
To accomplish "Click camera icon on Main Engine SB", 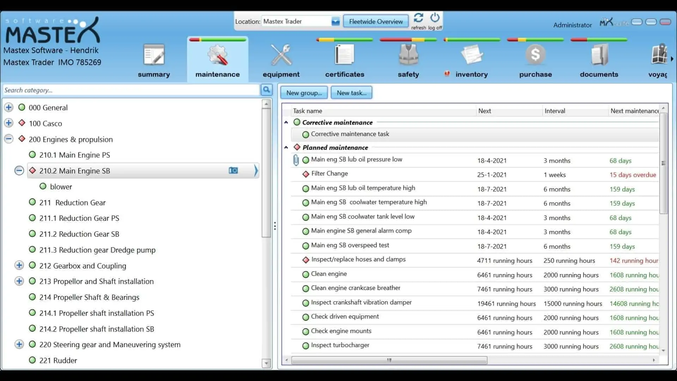I will click(x=233, y=171).
